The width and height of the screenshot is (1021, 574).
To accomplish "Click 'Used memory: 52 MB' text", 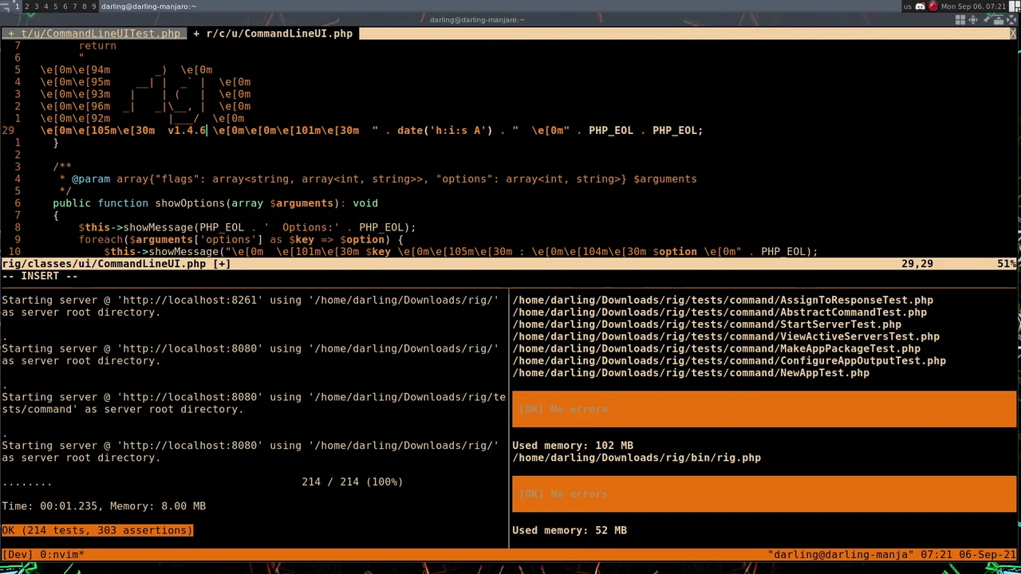I will (x=570, y=530).
